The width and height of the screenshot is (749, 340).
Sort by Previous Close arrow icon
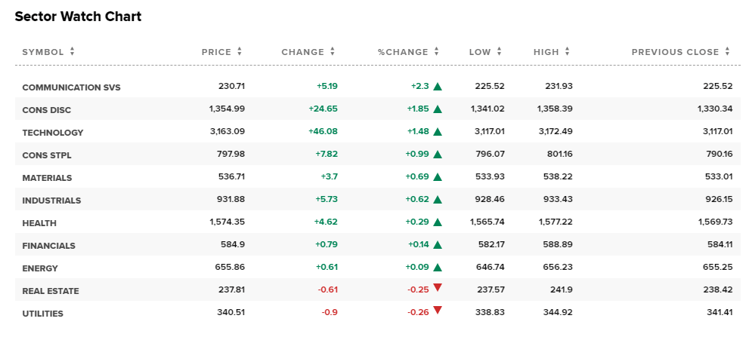click(727, 52)
